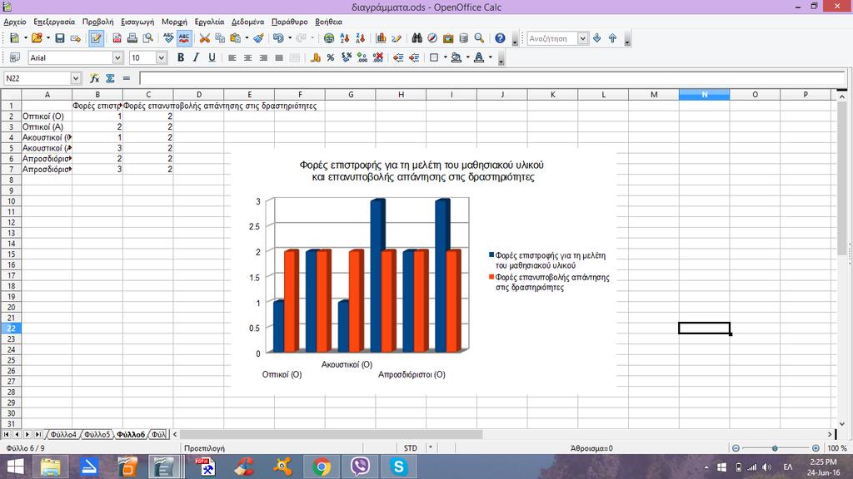The height and width of the screenshot is (479, 853).
Task: Sort ascending with the A-Z icon
Action: point(345,38)
